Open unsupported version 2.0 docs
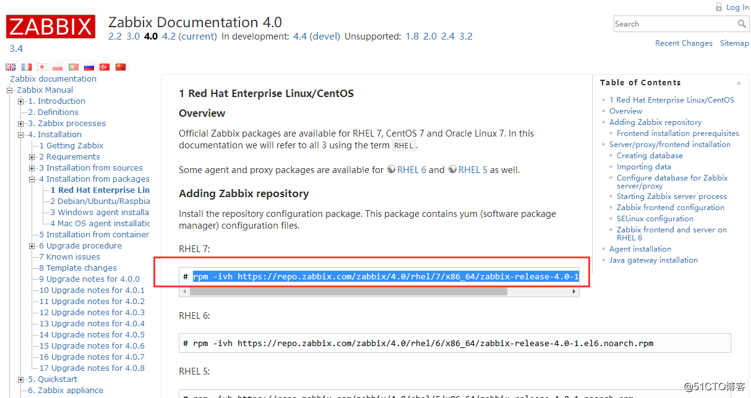The height and width of the screenshot is (398, 751). 430,36
